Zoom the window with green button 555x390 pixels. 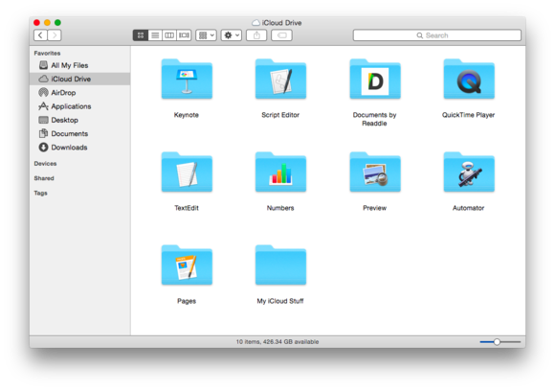coord(57,23)
